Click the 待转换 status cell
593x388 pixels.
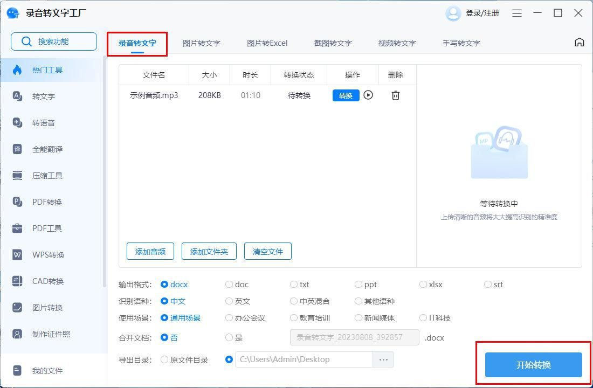pyautogui.click(x=299, y=95)
